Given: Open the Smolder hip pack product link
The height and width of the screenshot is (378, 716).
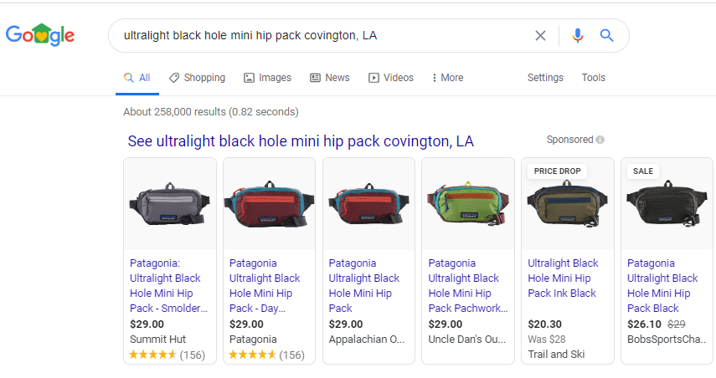Looking at the screenshot, I should click(168, 286).
